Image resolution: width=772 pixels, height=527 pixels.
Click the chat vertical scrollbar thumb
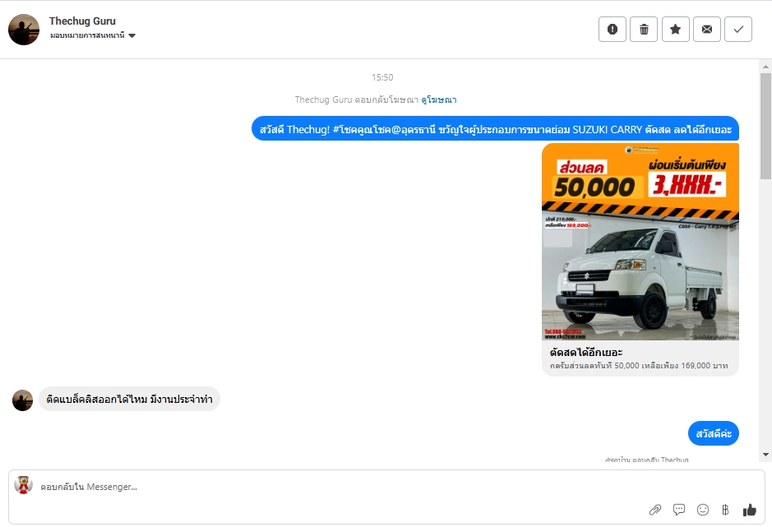tap(765, 126)
